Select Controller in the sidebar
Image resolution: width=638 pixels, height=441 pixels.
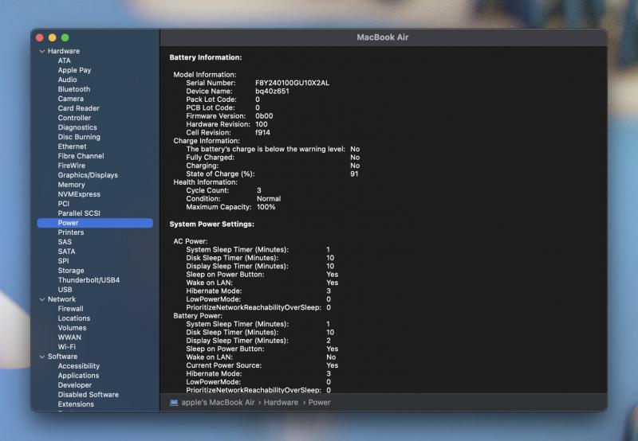pos(74,118)
